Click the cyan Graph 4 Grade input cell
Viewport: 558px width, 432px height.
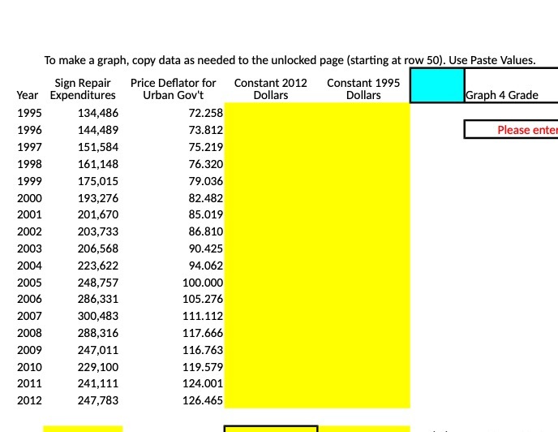(x=437, y=85)
